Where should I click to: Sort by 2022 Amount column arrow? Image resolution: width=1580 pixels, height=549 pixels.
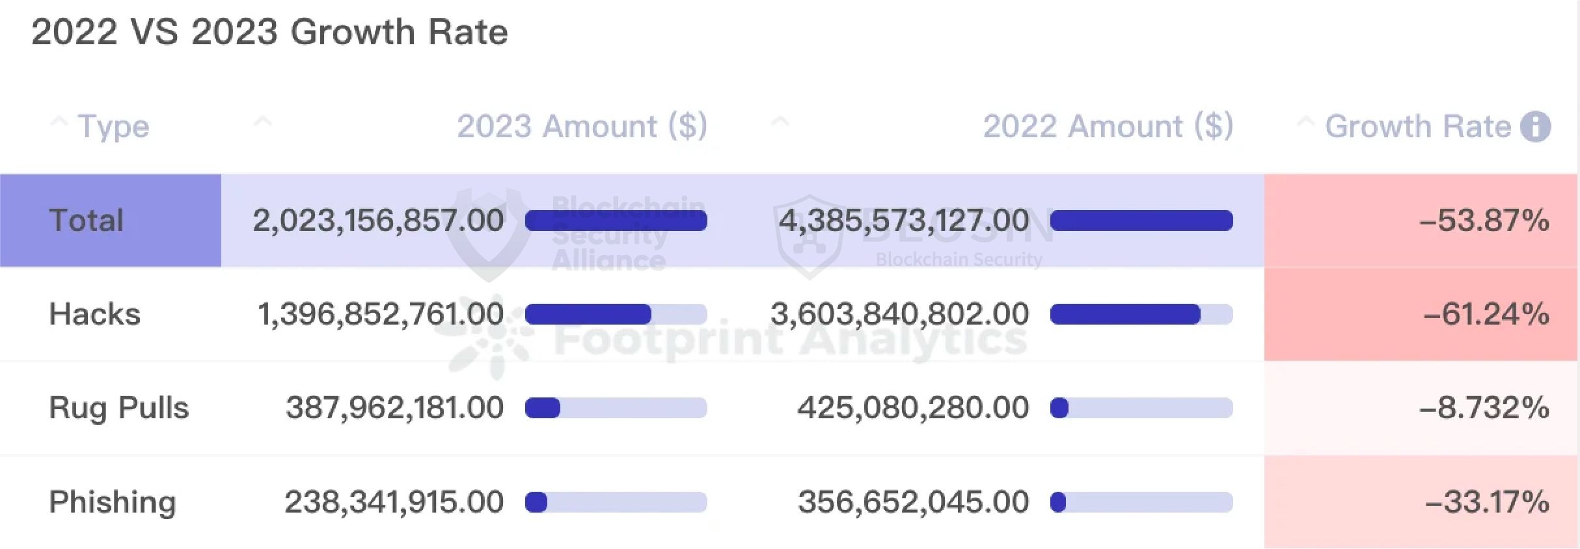pyautogui.click(x=780, y=122)
